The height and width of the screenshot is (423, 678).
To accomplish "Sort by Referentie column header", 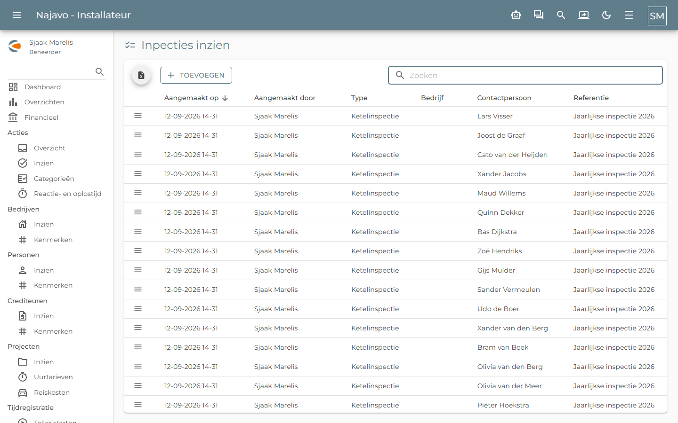I will [x=591, y=98].
